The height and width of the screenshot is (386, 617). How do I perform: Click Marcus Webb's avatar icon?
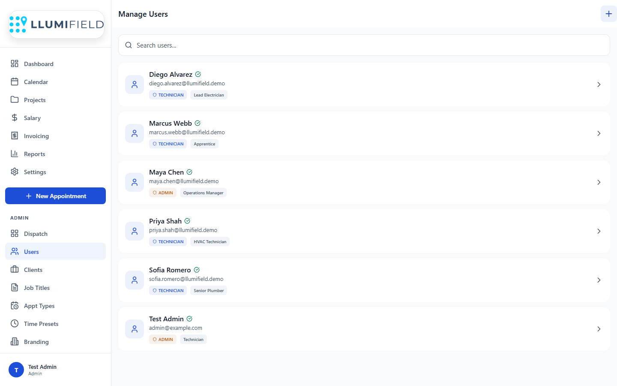135,133
